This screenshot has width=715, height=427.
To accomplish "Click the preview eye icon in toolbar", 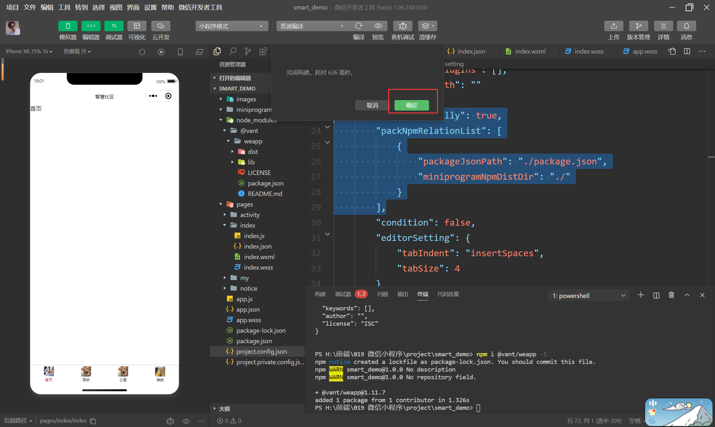I will point(378,26).
